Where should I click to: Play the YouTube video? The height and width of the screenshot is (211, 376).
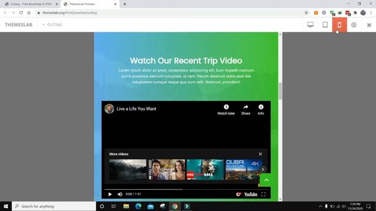[x=110, y=194]
